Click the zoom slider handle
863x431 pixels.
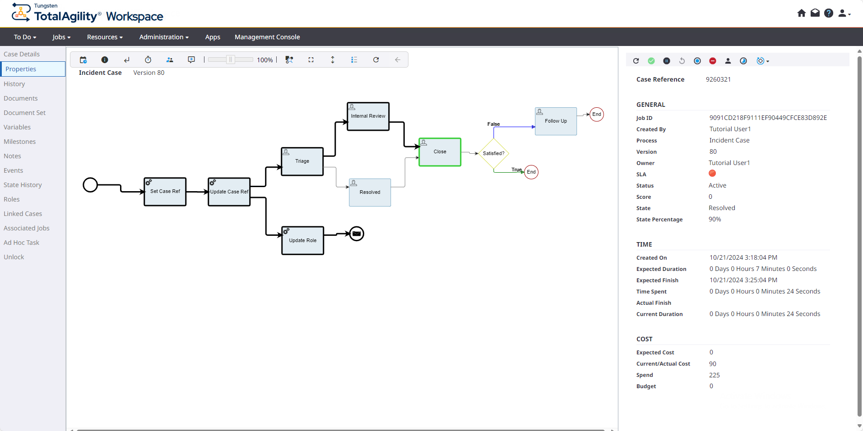[231, 60]
